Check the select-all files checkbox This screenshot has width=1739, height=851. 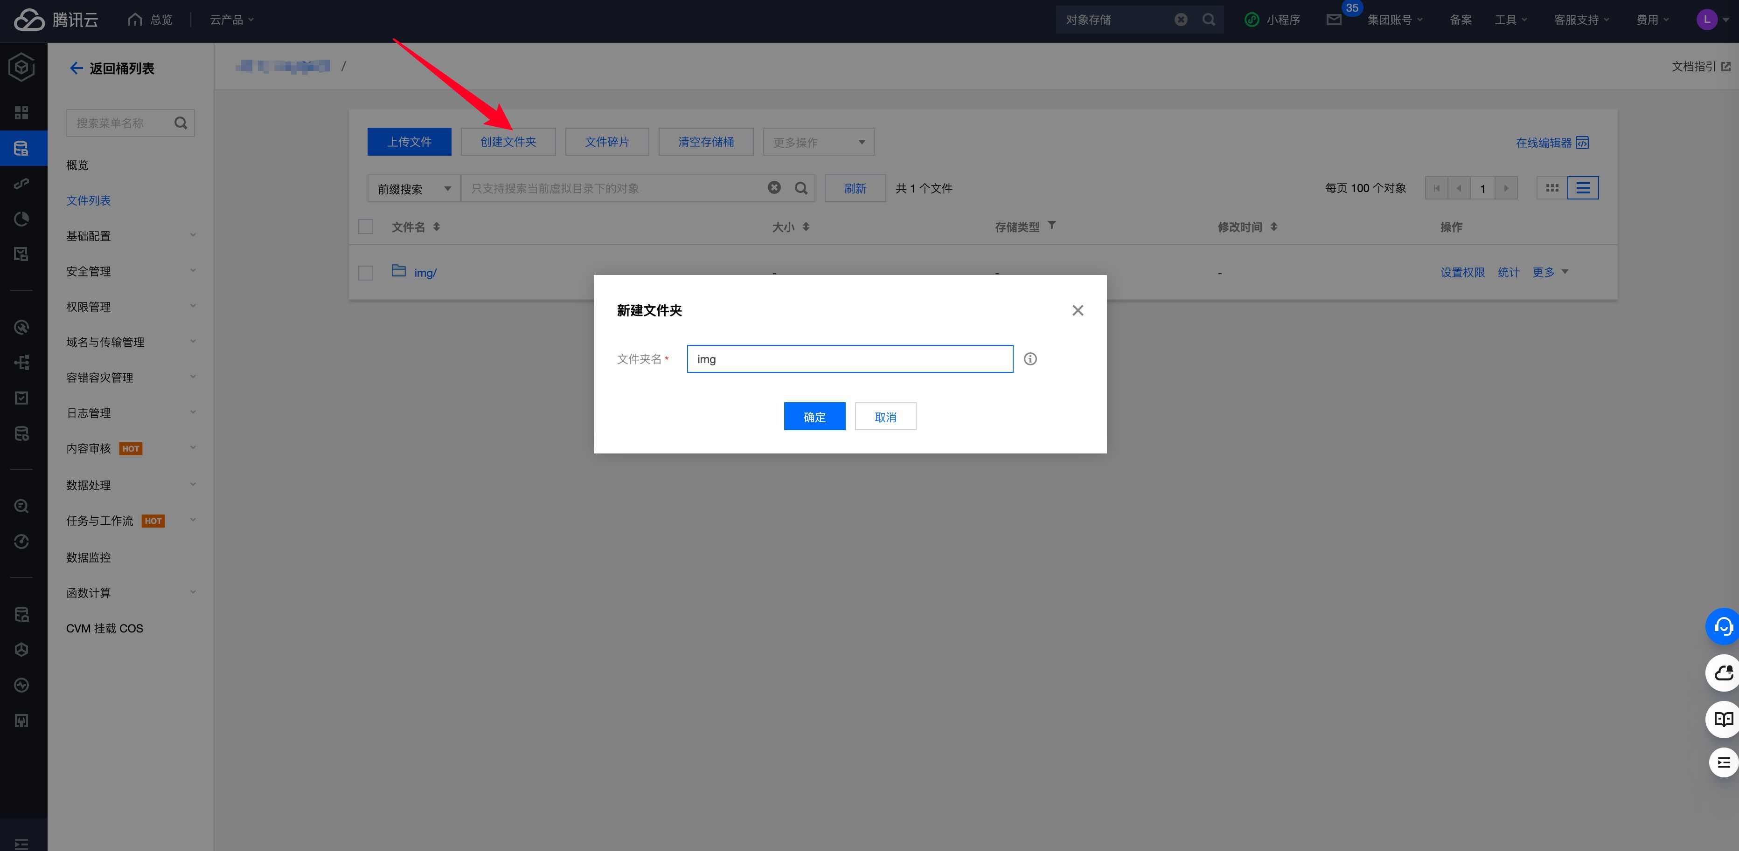point(366,226)
